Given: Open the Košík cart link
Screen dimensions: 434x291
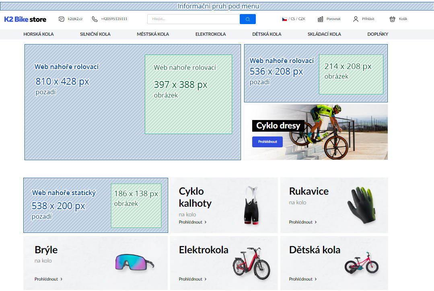Looking at the screenshot, I should (403, 19).
